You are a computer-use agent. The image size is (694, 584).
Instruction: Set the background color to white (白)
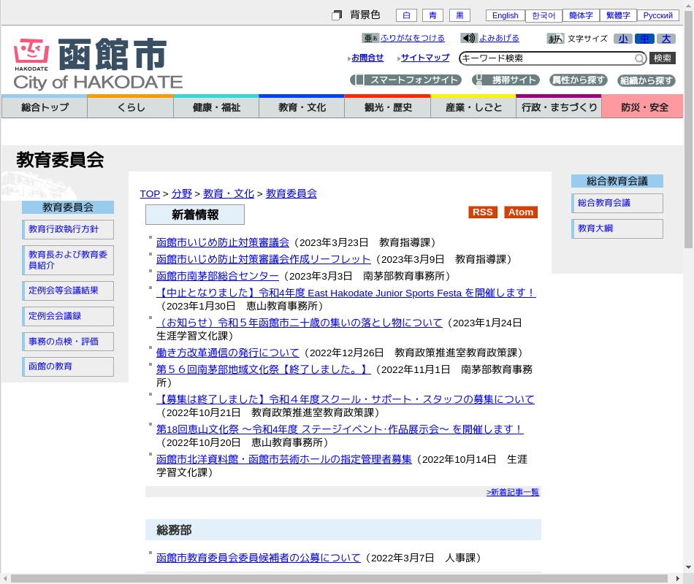[x=406, y=15]
